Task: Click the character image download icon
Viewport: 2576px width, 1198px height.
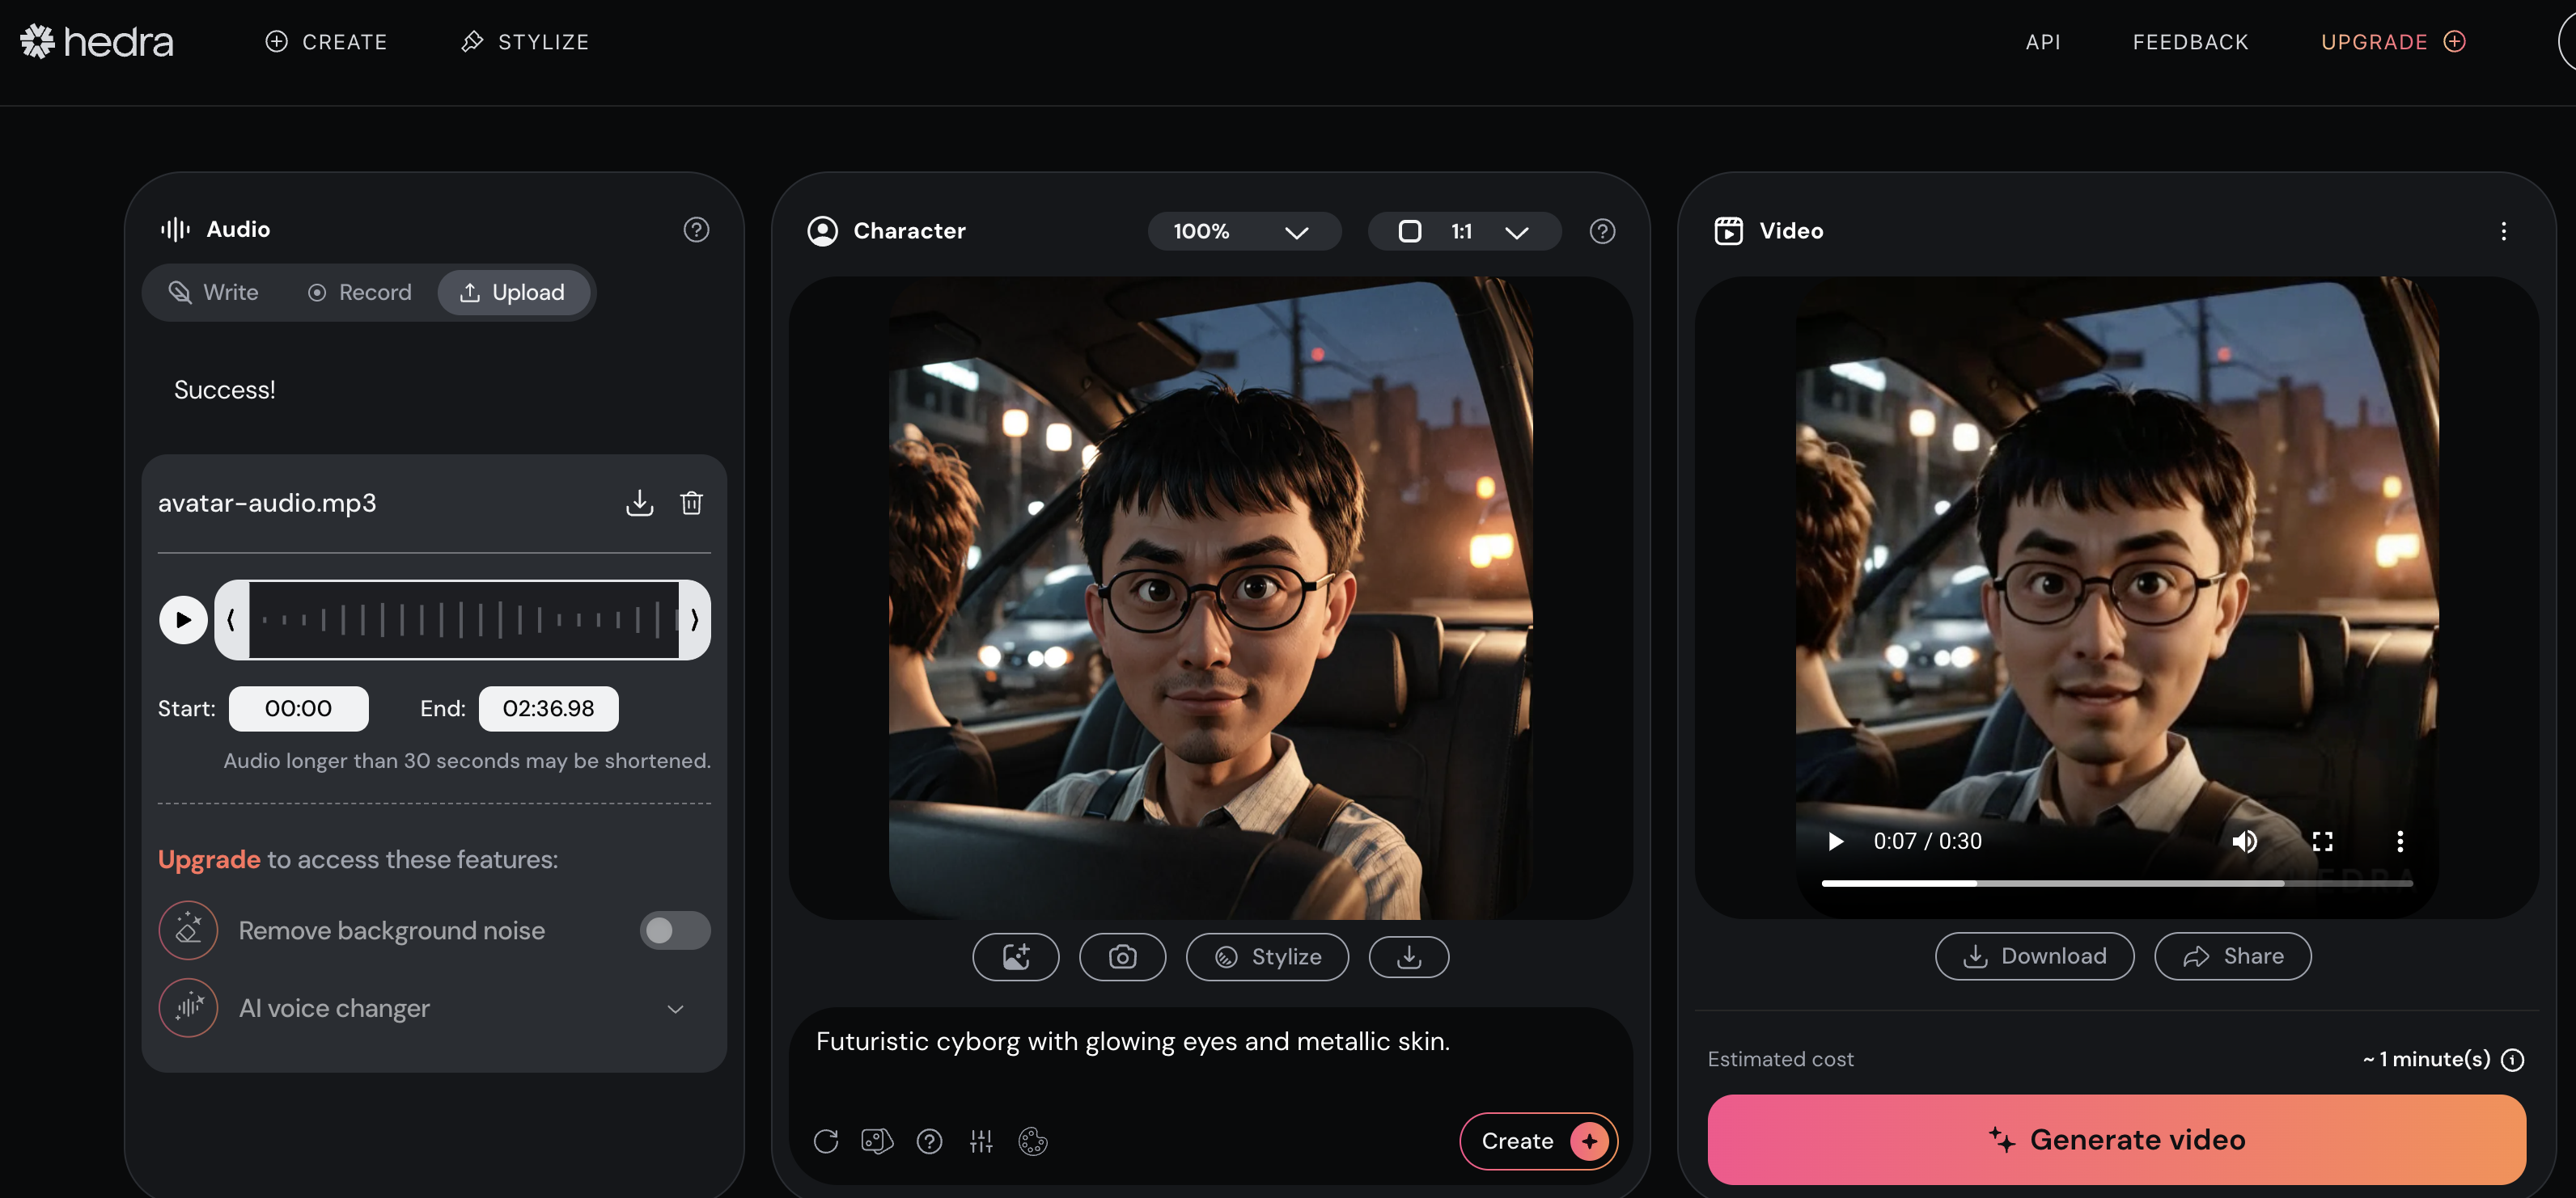Action: point(1408,957)
